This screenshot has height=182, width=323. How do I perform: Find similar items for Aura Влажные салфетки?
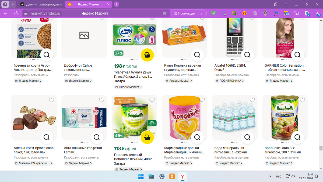click(x=97, y=137)
